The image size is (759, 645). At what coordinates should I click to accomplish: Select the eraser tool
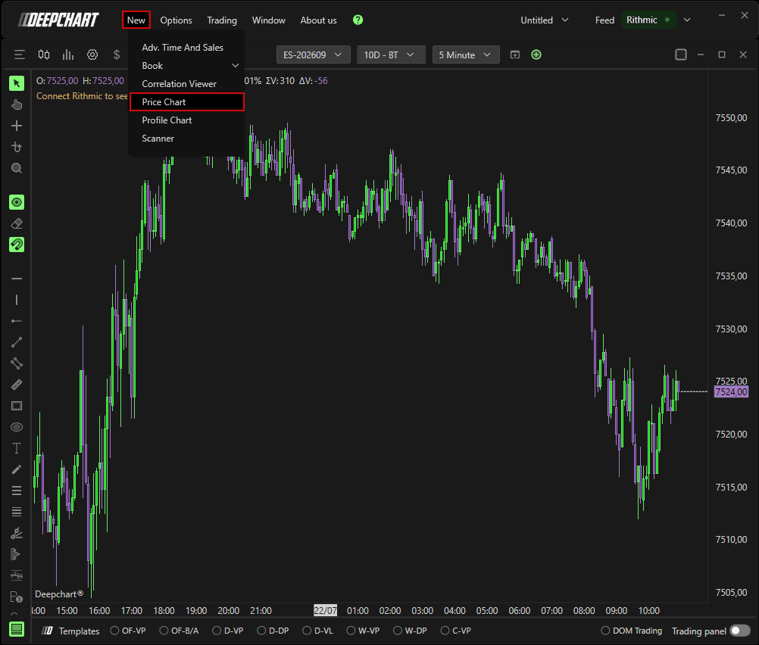pos(17,223)
